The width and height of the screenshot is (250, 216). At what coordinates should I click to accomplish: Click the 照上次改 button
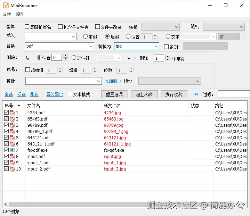[144, 94]
